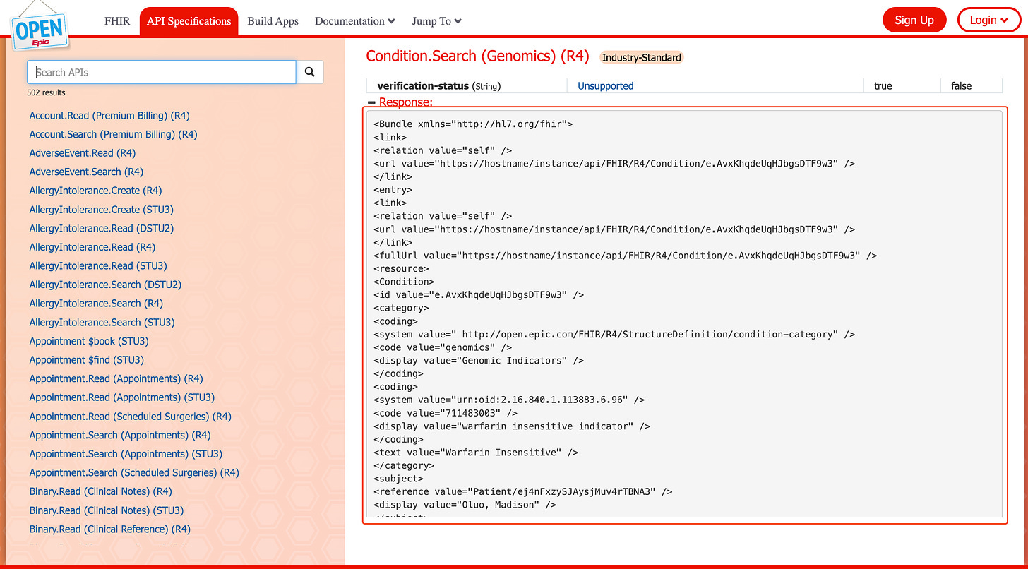Click the Sign Up button
This screenshot has width=1028, height=569.
914,20
